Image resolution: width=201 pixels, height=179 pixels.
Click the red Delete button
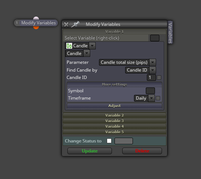point(142,151)
